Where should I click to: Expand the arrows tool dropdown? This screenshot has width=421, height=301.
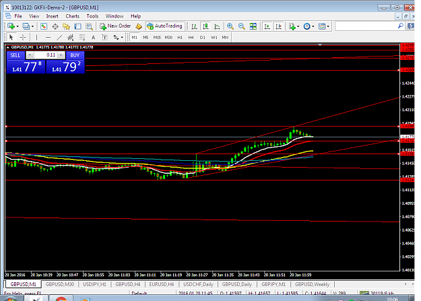pyautogui.click(x=122, y=38)
